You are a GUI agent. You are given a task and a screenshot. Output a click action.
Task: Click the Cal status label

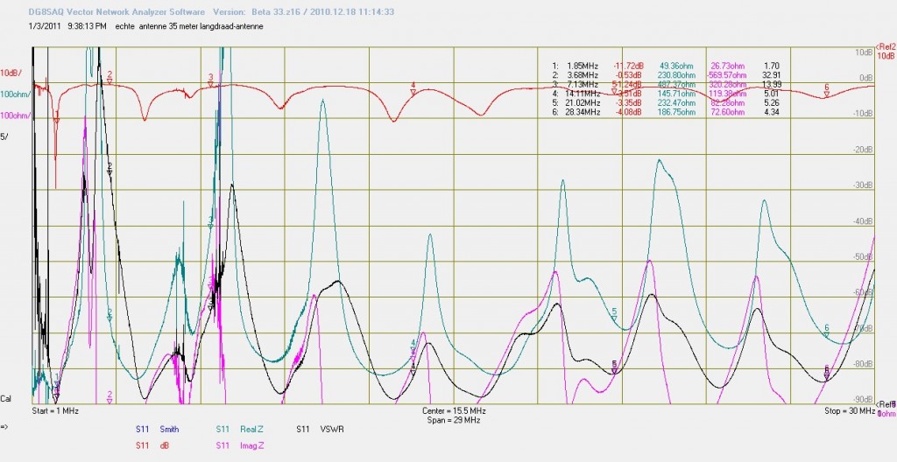[6, 398]
